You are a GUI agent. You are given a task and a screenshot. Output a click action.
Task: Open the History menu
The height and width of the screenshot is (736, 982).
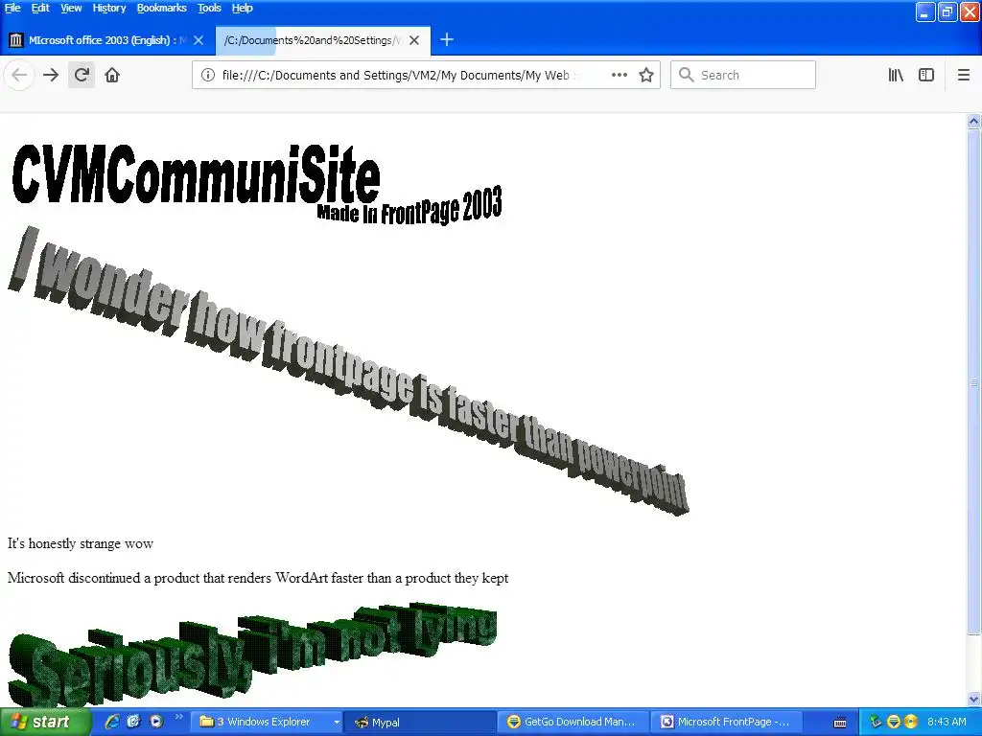click(x=109, y=8)
